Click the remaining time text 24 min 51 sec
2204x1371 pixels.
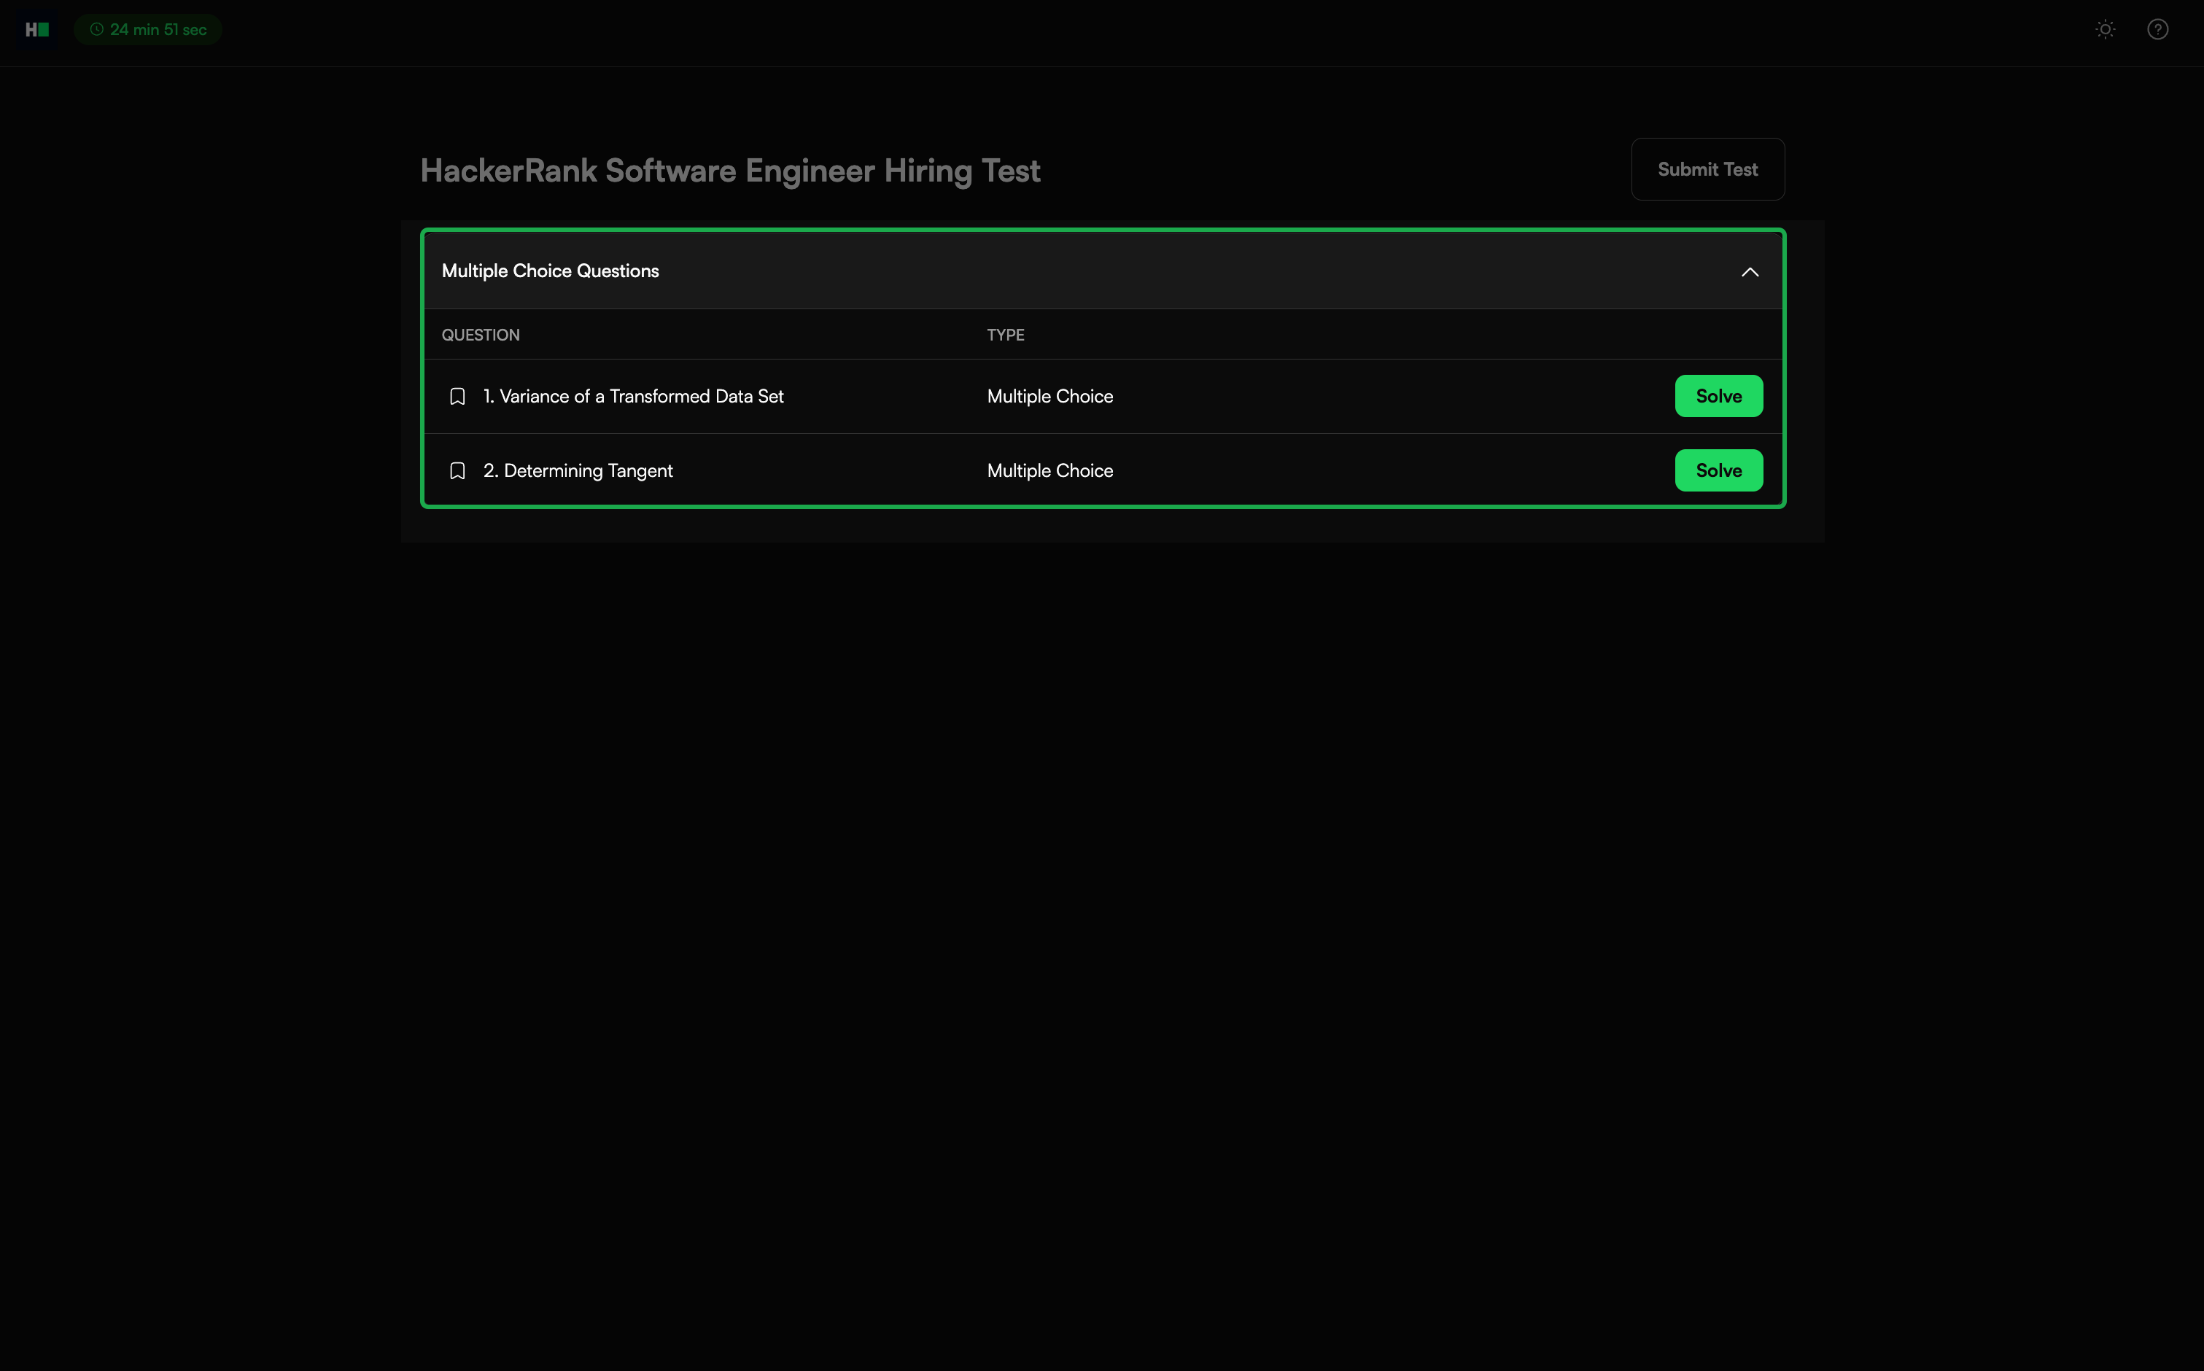tap(158, 30)
